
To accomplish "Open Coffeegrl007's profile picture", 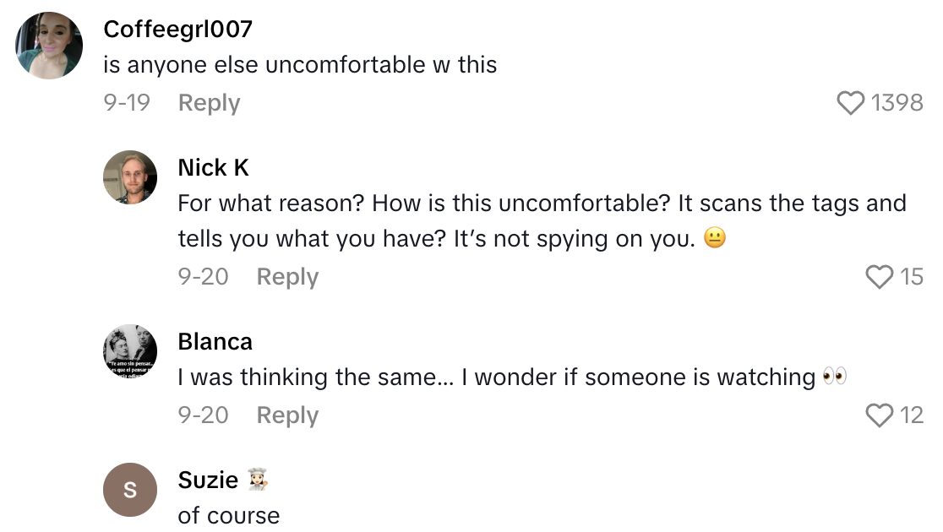I will pos(49,46).
